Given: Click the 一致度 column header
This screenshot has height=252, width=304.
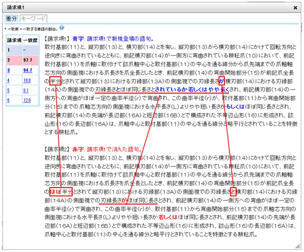Looking at the screenshot, I should point(31,40).
